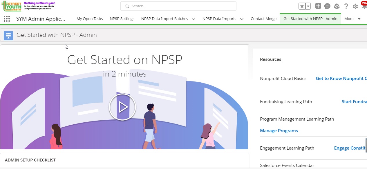Open Get to Know Nonprofit Cloud link
This screenshot has width=367, height=169.
point(341,79)
